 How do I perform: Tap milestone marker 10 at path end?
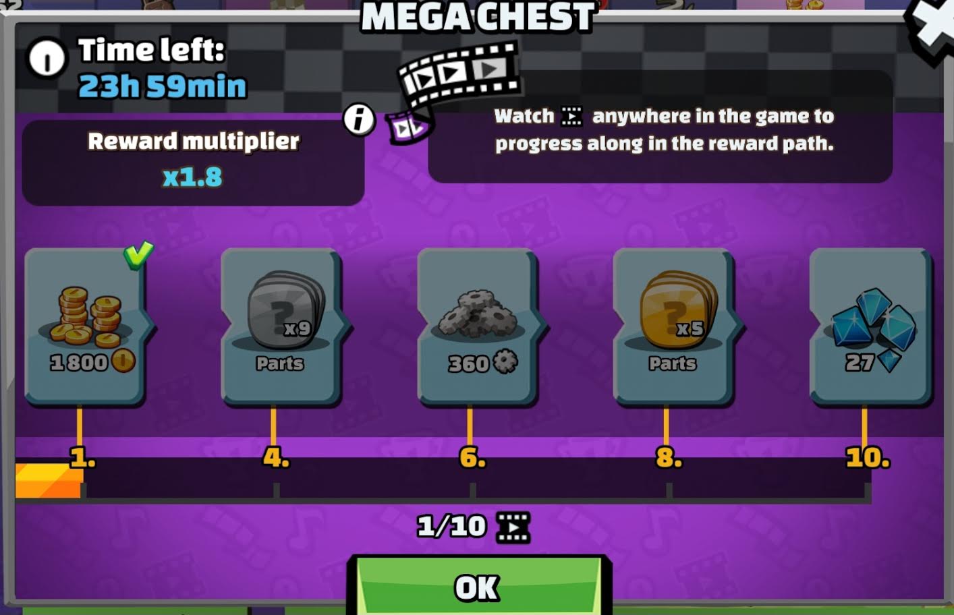868,458
